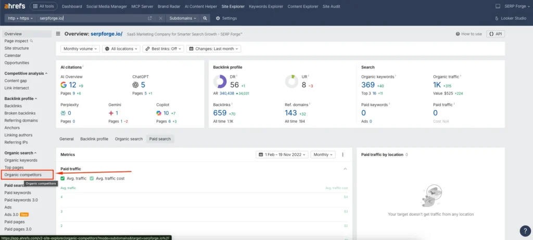Open Keywords Explorer from the top menu
The image size is (533, 240).
265,6
